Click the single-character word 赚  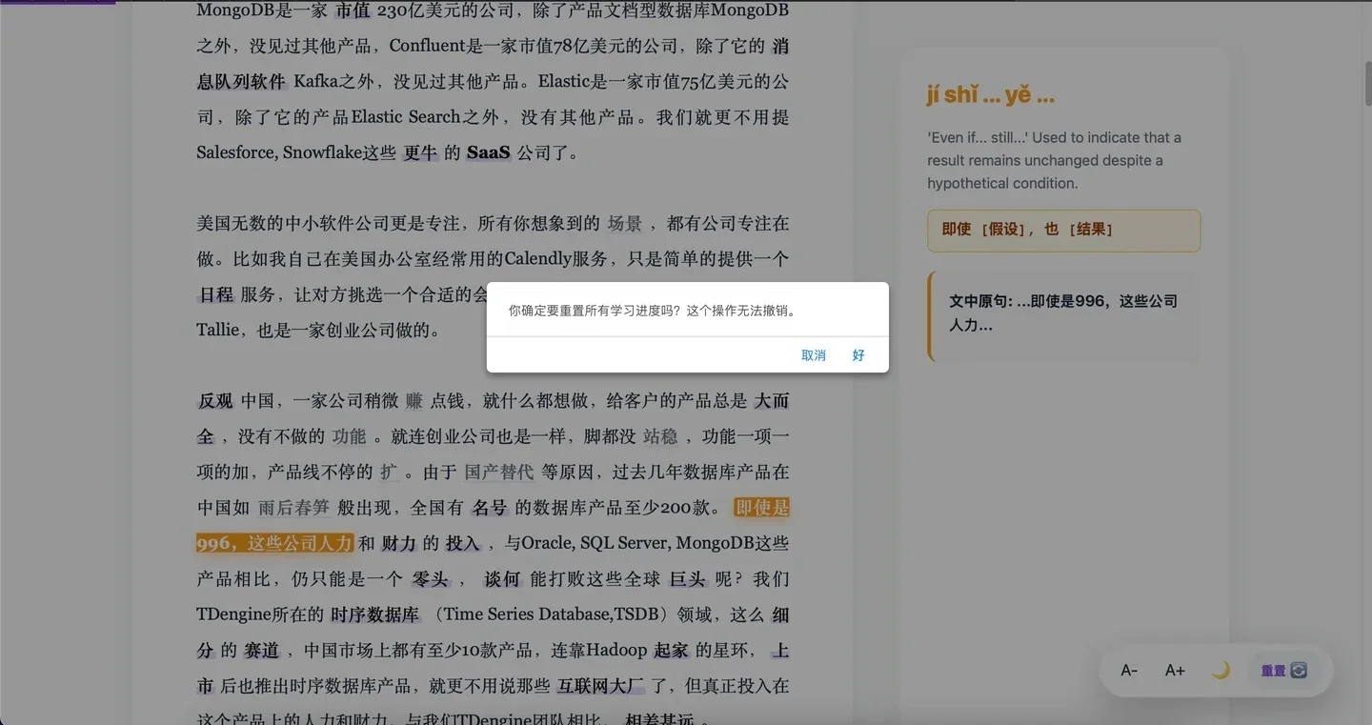[414, 401]
